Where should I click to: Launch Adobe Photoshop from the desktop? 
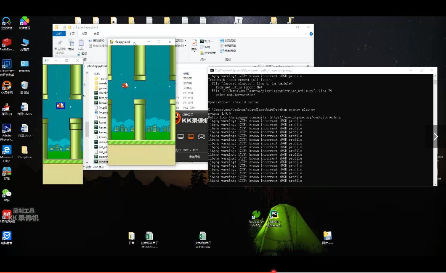tap(7, 132)
